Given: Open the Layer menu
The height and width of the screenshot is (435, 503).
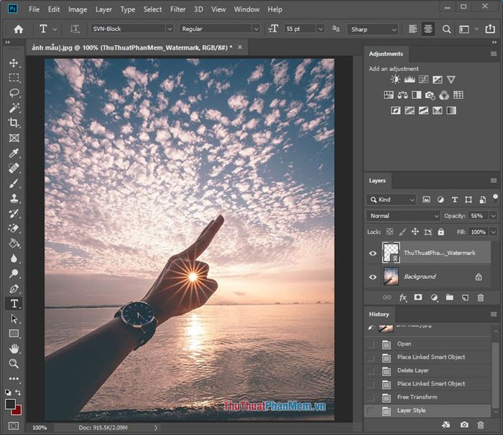Looking at the screenshot, I should (103, 9).
